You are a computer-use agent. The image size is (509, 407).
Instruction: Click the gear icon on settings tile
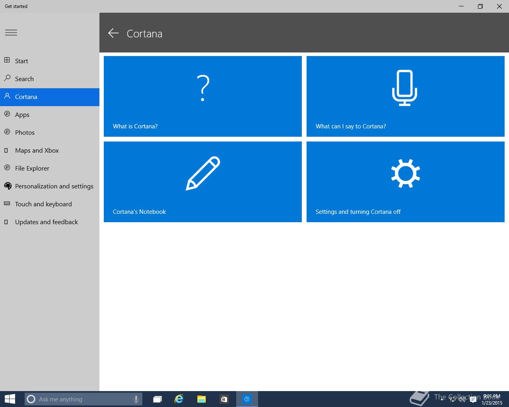tap(405, 173)
